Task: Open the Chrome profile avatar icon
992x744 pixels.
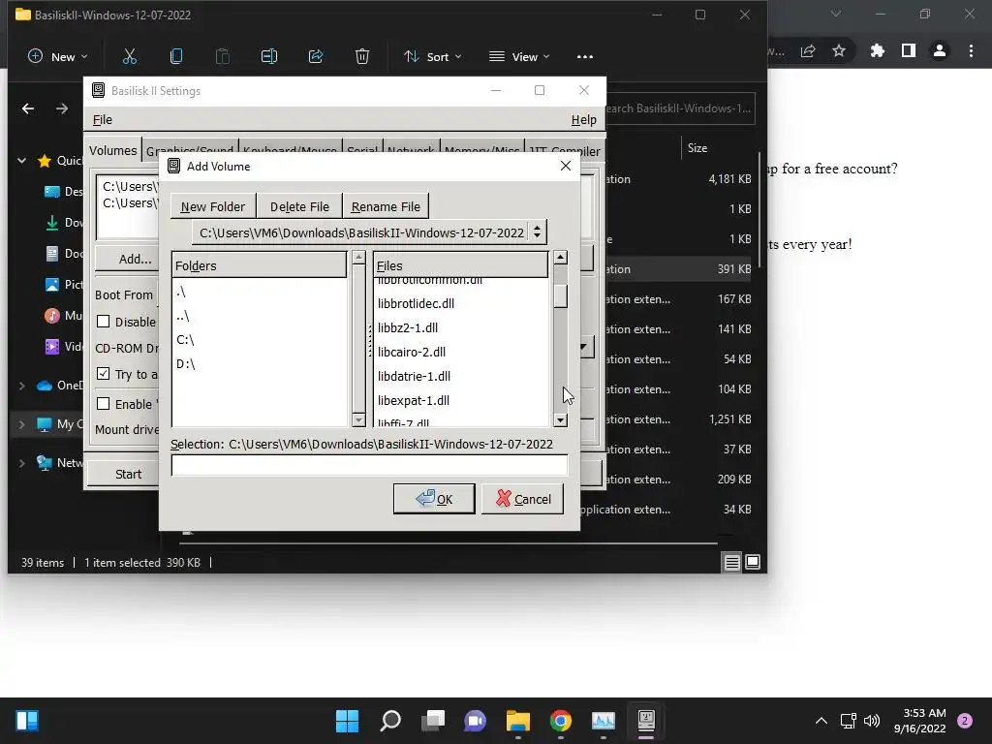Action: [940, 50]
